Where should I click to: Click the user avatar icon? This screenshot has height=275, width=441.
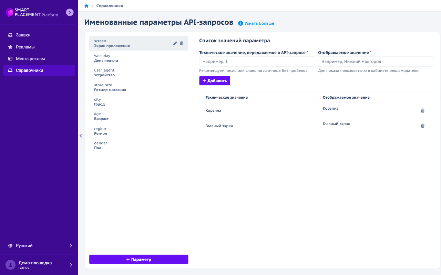tap(11, 265)
